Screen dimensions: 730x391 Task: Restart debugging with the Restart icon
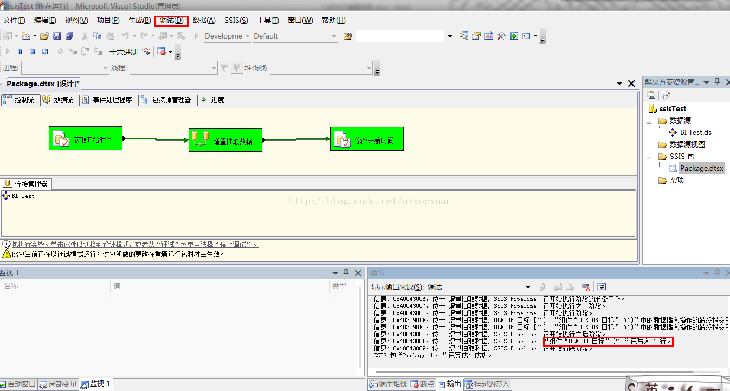pyautogui.click(x=45, y=52)
